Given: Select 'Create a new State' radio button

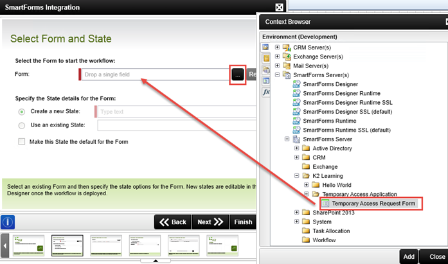Looking at the screenshot, I should click(x=22, y=112).
